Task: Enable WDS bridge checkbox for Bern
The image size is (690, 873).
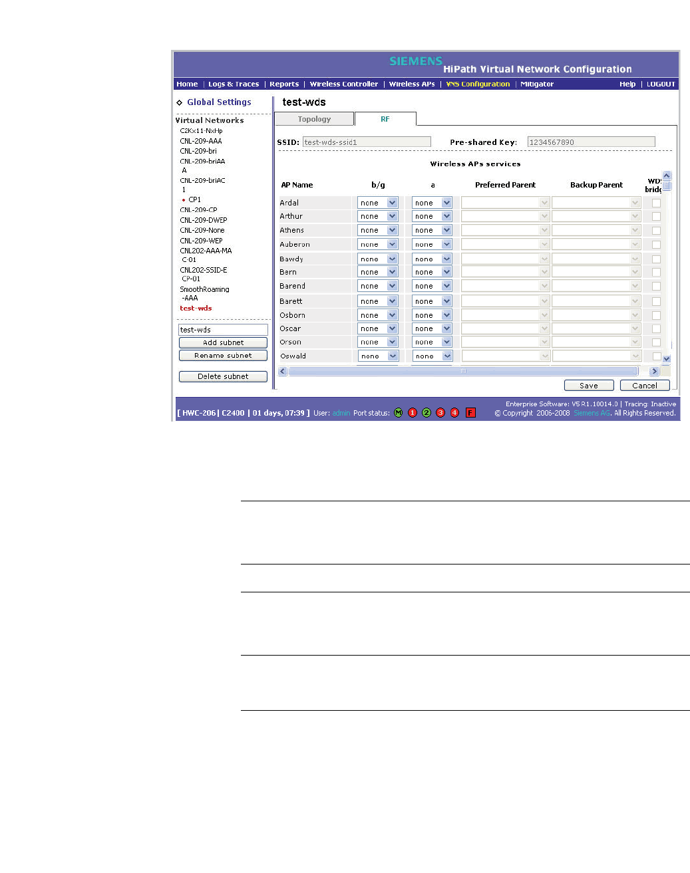Action: [x=656, y=272]
